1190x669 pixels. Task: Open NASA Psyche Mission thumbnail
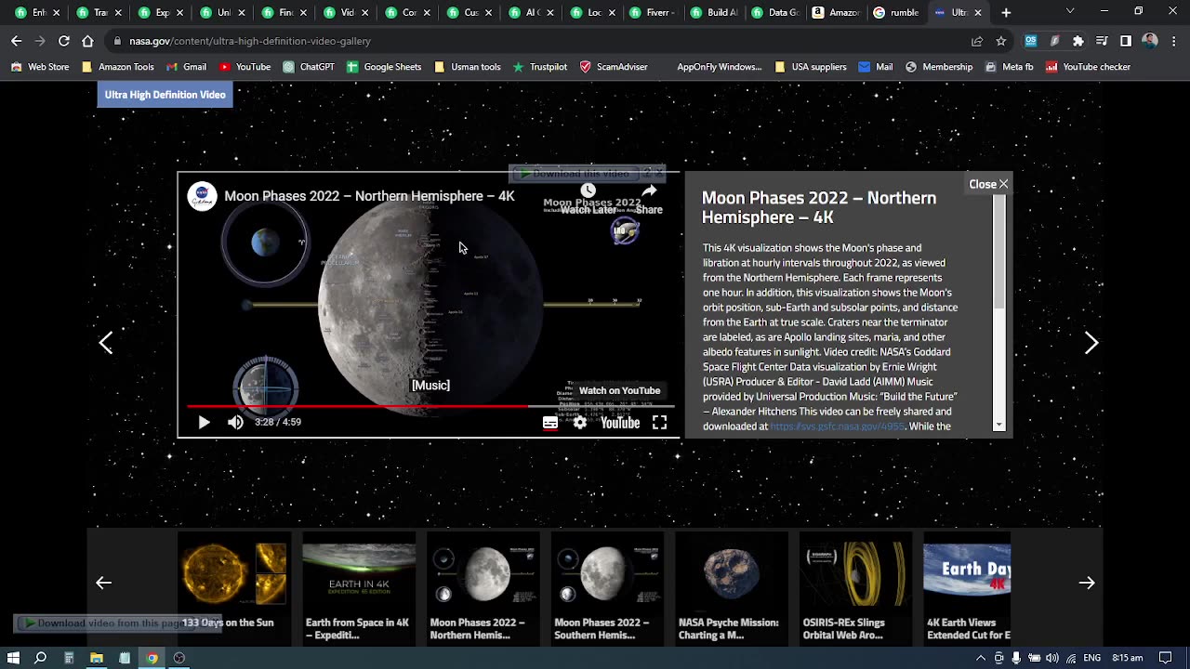click(732, 587)
